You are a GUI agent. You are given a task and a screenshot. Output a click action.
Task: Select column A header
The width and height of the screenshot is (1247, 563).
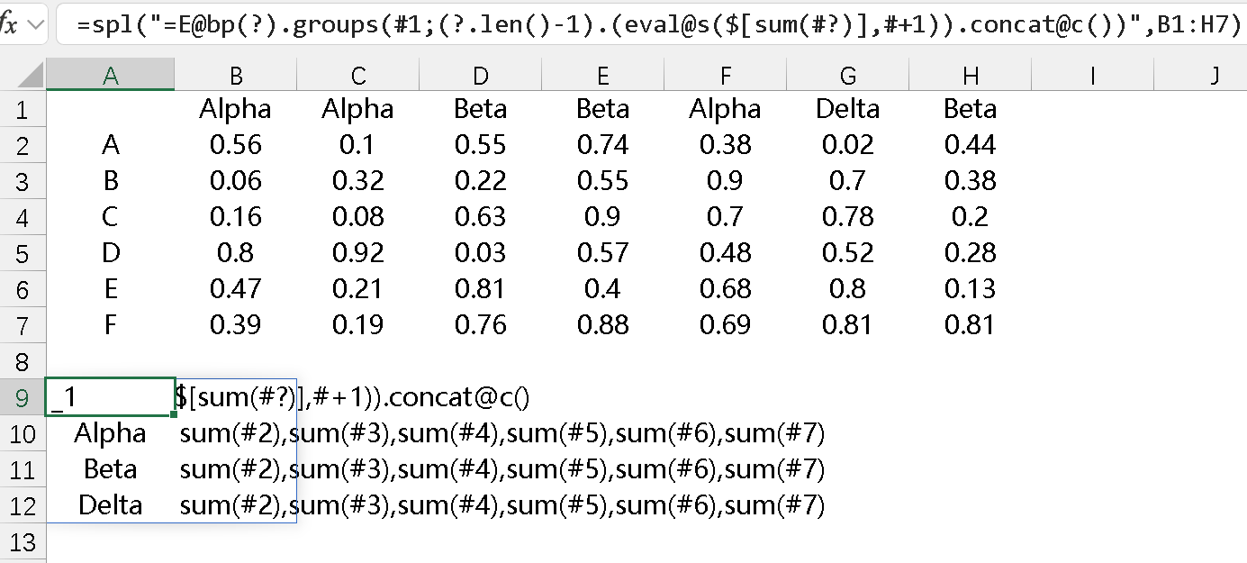click(x=111, y=77)
